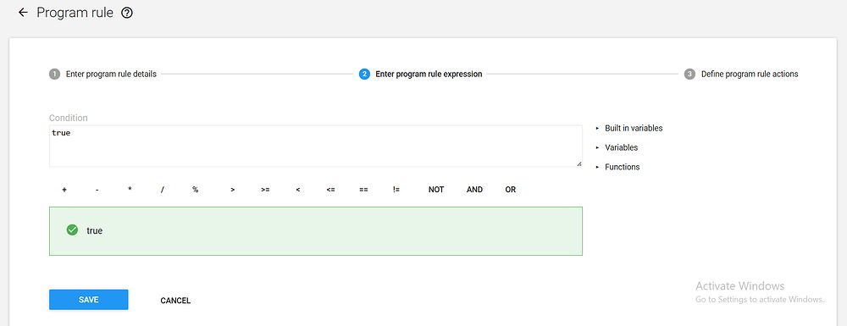Insert the OR logical operator
The image size is (847, 326).
pos(511,190)
